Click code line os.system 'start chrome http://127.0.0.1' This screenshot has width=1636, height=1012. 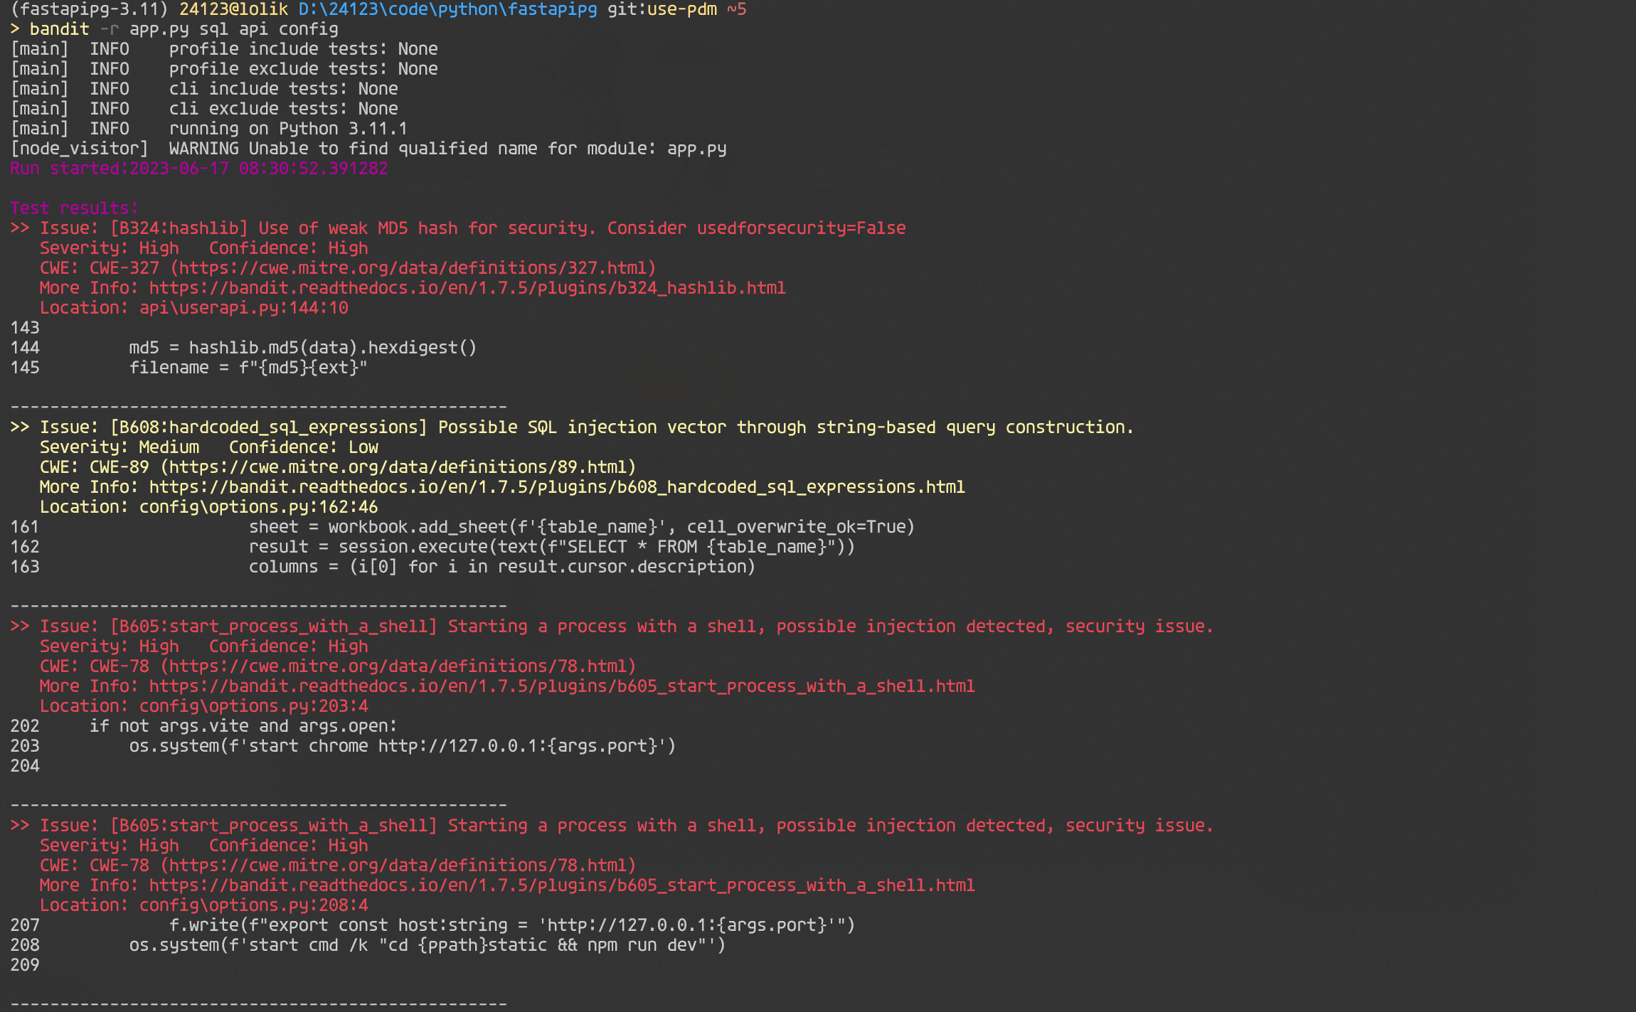pos(403,746)
